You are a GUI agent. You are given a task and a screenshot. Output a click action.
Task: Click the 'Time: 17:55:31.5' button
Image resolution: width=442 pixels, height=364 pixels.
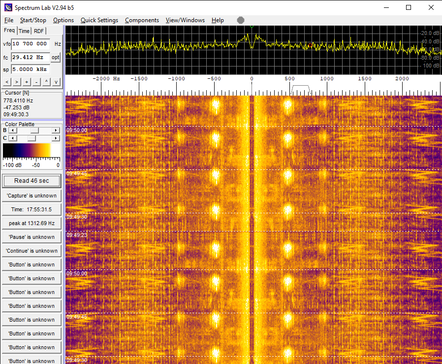(x=32, y=209)
